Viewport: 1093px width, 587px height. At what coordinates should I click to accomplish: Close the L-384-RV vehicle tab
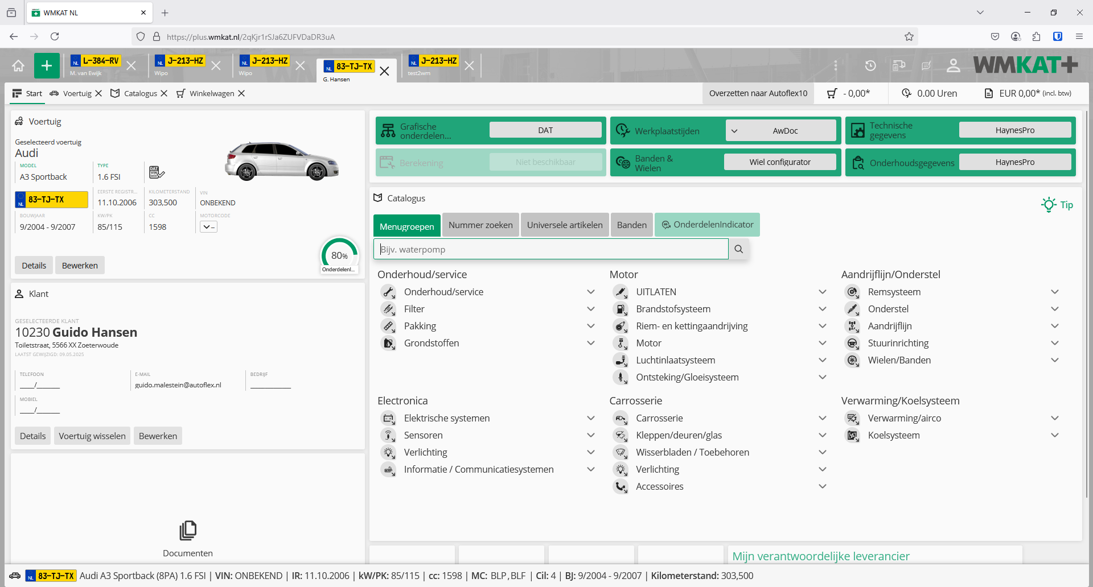(131, 66)
